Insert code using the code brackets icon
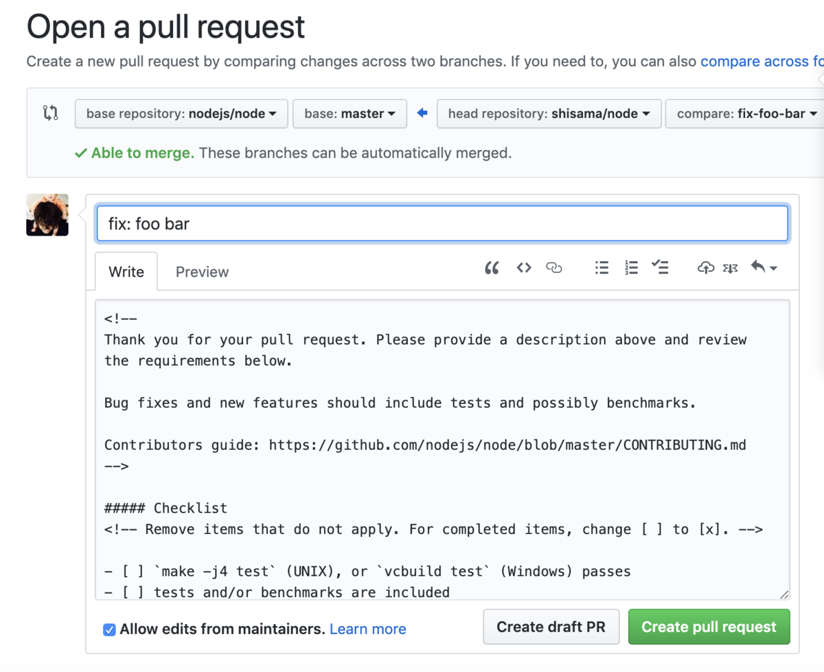824x672 pixels. 524,268
